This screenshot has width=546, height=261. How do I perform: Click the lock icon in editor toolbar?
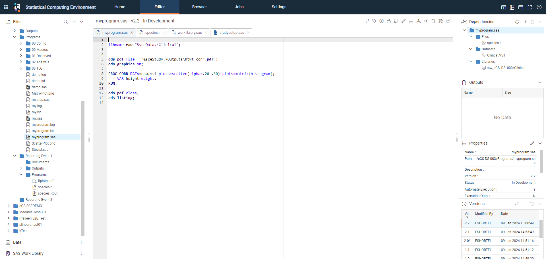(x=389, y=21)
